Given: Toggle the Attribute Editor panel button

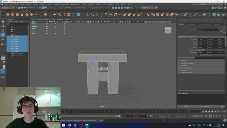Looking at the screenshot, I should [219, 8].
